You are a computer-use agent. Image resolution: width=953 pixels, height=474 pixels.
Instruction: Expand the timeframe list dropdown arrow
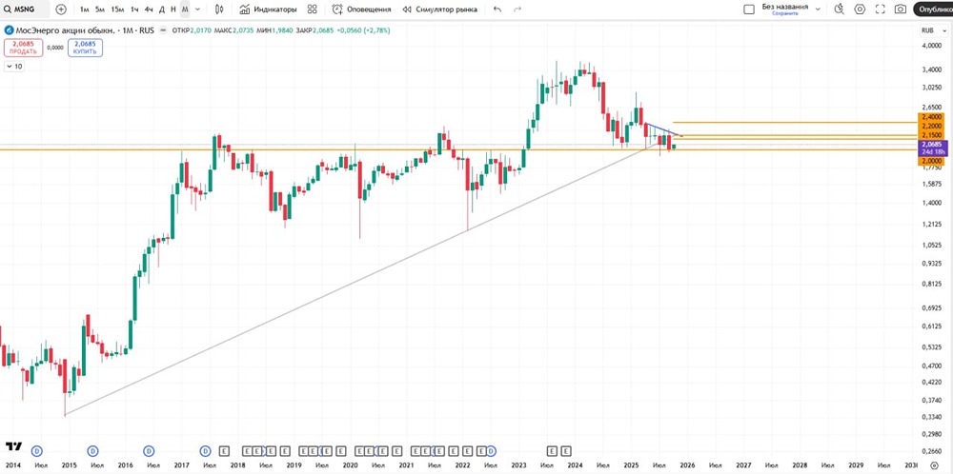coord(197,10)
